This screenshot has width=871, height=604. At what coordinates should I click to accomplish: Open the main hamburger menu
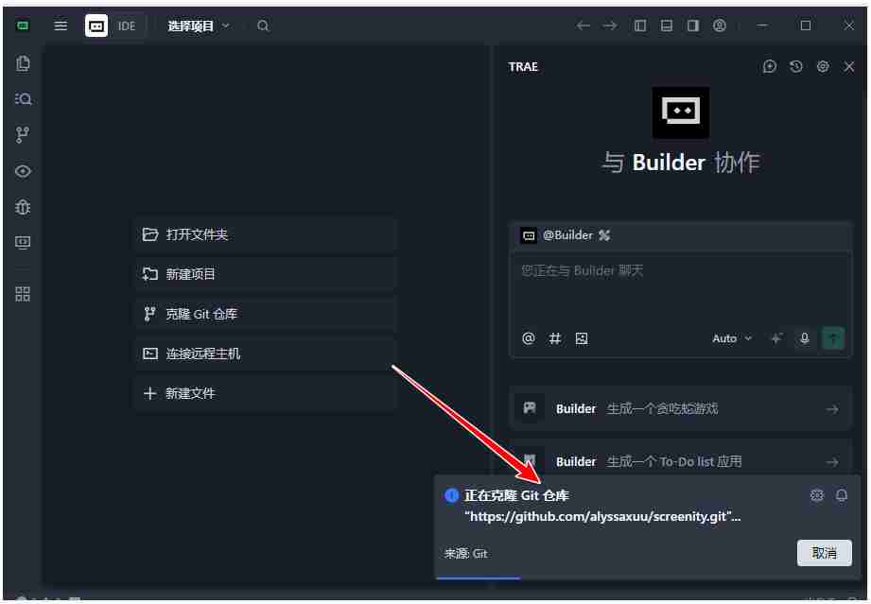[x=61, y=26]
